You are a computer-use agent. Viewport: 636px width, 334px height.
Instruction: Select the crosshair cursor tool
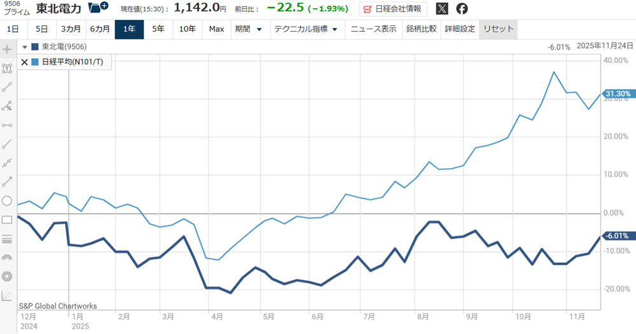pos(8,49)
